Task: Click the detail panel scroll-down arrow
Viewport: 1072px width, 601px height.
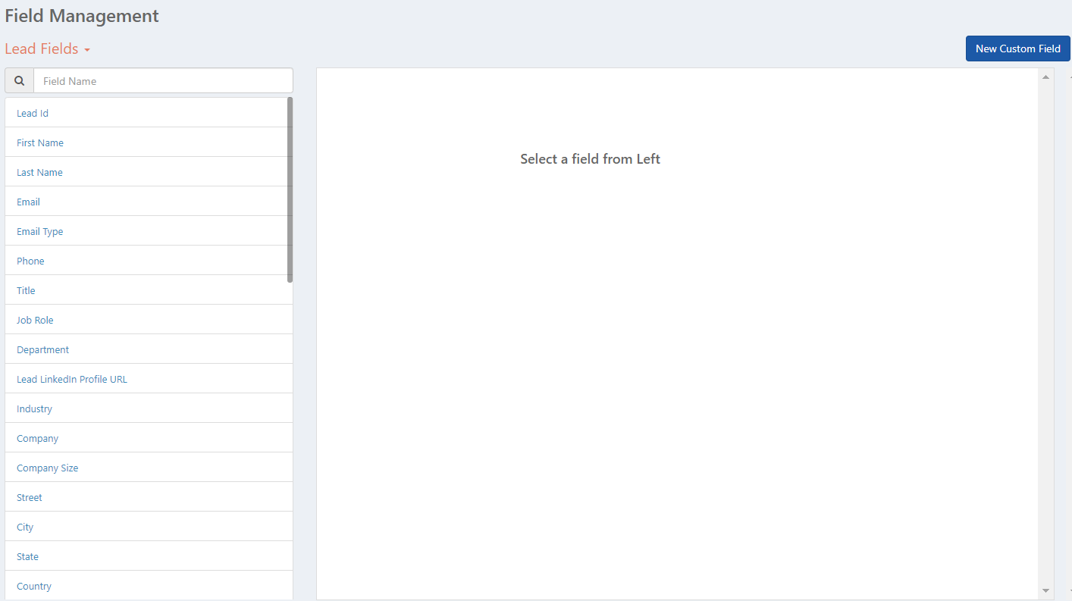Action: tap(1045, 590)
